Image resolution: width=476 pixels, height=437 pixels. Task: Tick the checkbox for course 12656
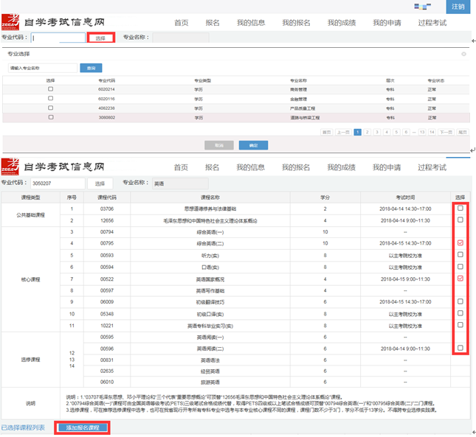(x=461, y=220)
